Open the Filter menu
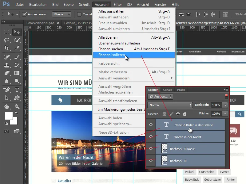246x184 pixels. [x=118, y=5]
